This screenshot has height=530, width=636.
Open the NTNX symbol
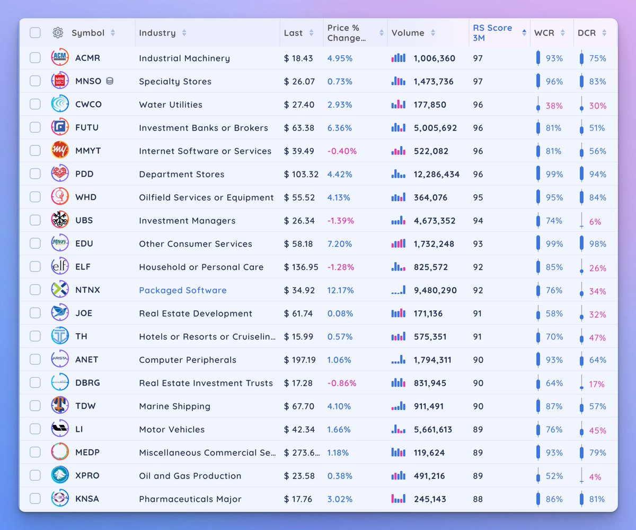(87, 290)
